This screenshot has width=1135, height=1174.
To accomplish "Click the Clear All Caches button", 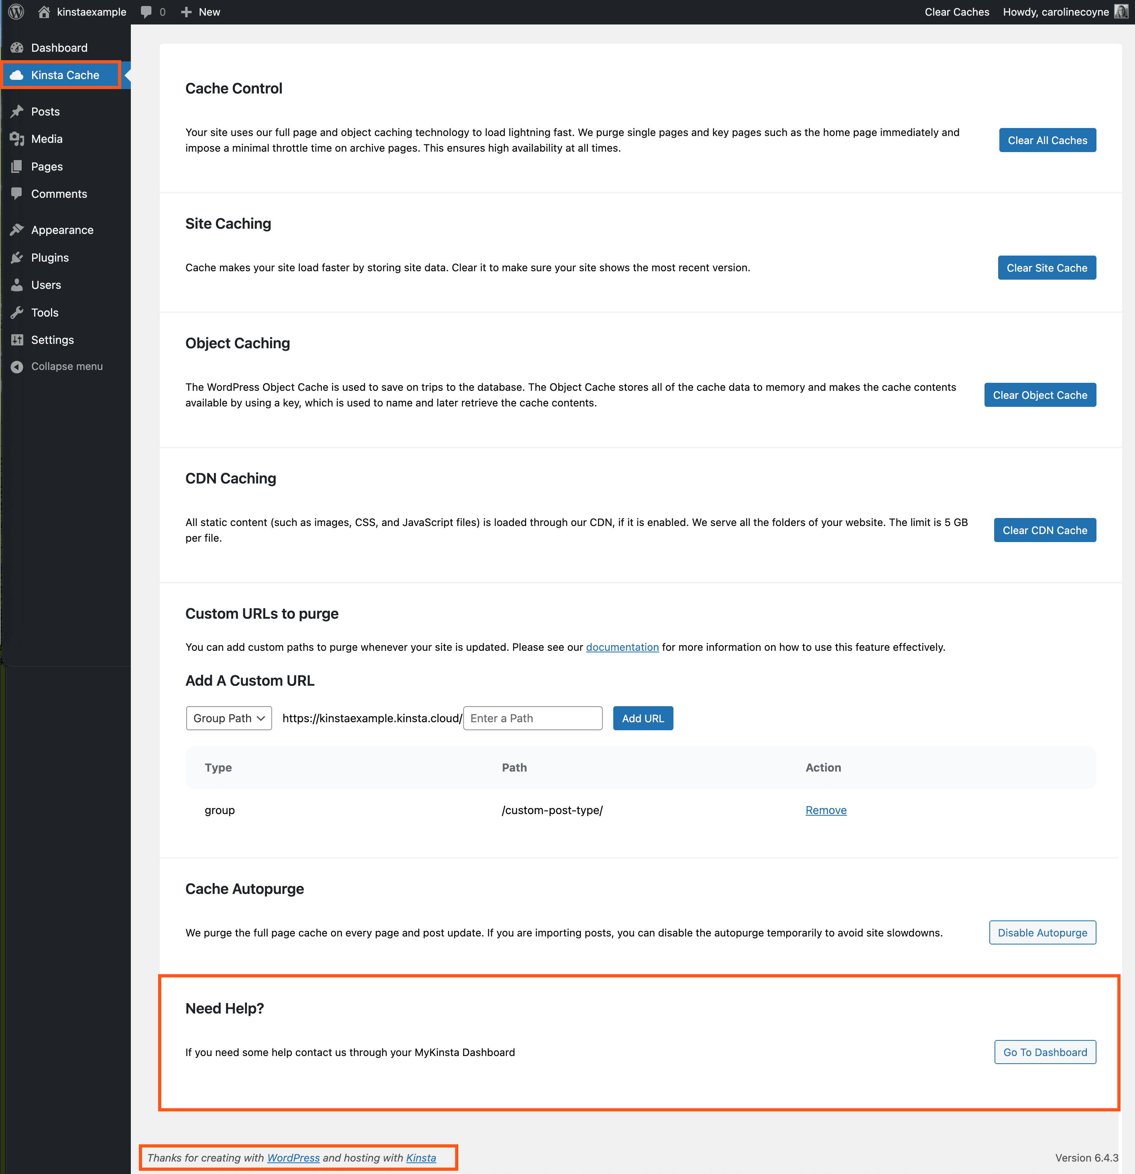I will (x=1047, y=139).
